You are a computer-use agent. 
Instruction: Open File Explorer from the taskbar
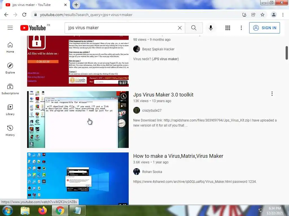[x=25, y=211]
